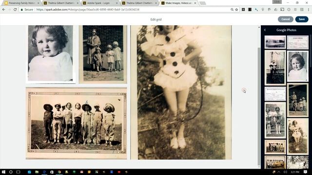This screenshot has width=312, height=175.
Task: Open a new browser tab
Action: pyautogui.click(x=203, y=3)
